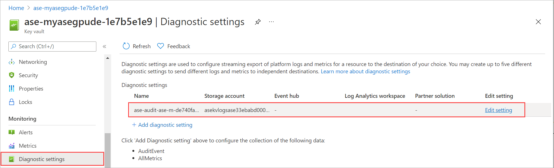Select the ase-audit diagnostic setting row name
This screenshot has height=168, width=554.
(x=166, y=110)
